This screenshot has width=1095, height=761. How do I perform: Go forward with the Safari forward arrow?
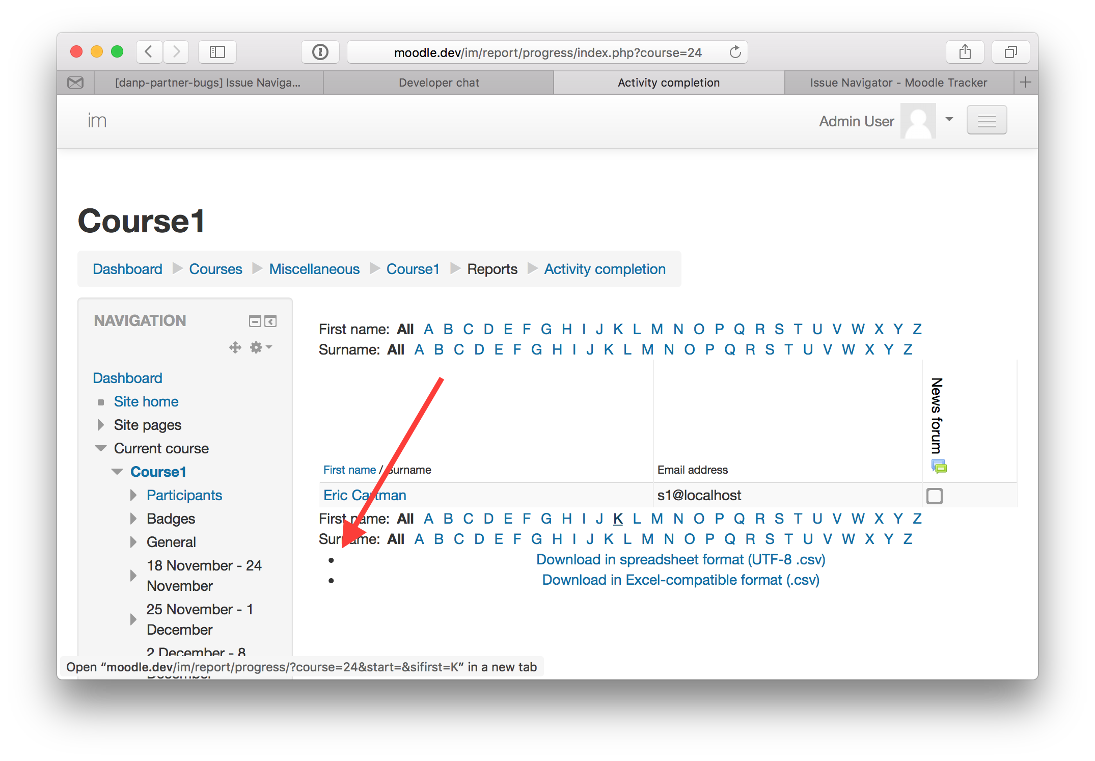(x=176, y=52)
